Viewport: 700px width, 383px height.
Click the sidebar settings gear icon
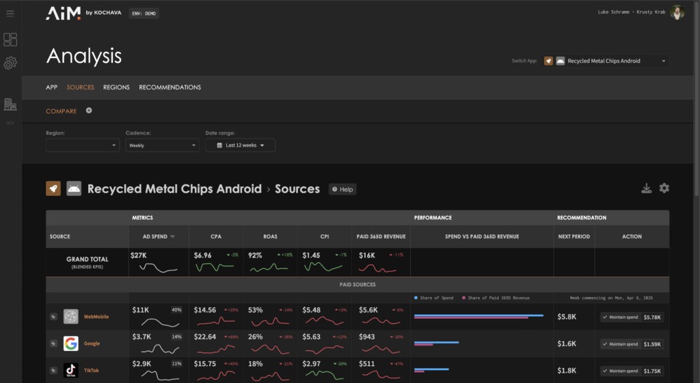coord(10,63)
